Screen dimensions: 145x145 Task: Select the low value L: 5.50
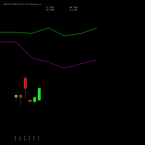coord(73,10)
